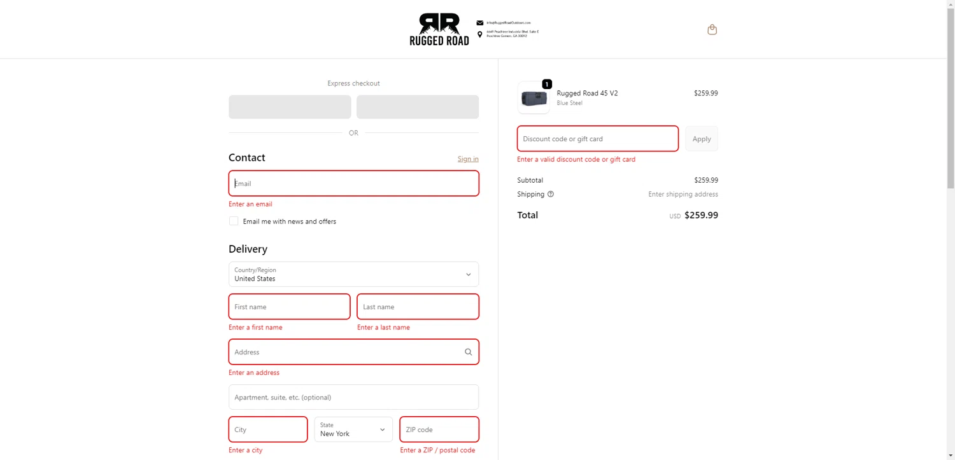The width and height of the screenshot is (955, 460).
Task: Click the Apply discount button
Action: [702, 139]
